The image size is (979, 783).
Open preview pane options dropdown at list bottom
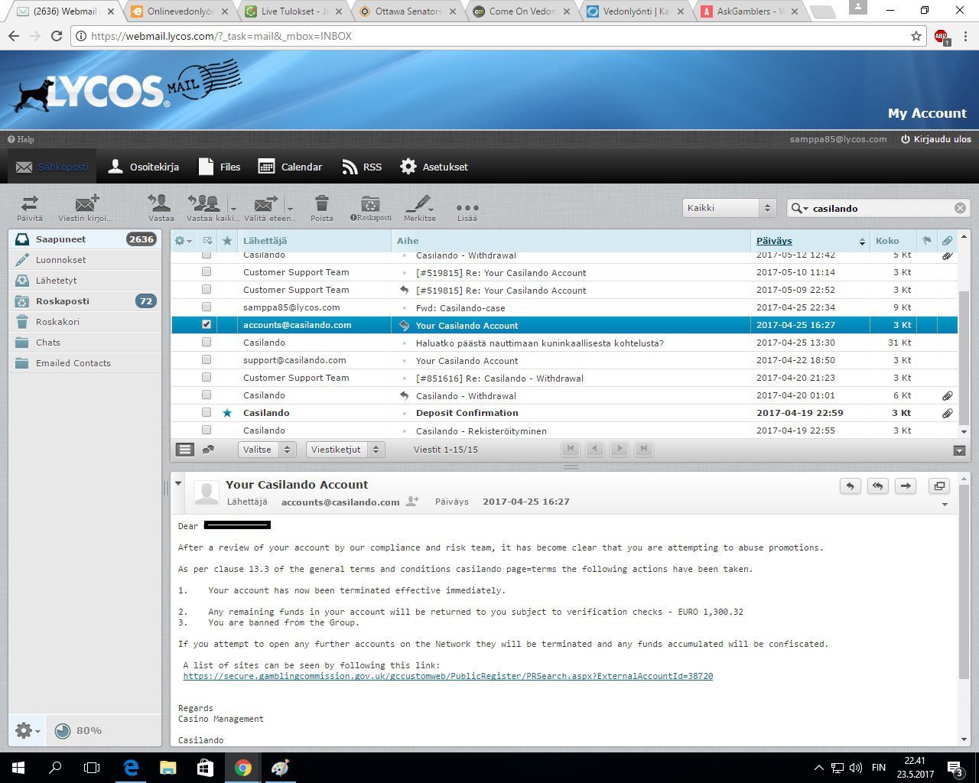959,450
